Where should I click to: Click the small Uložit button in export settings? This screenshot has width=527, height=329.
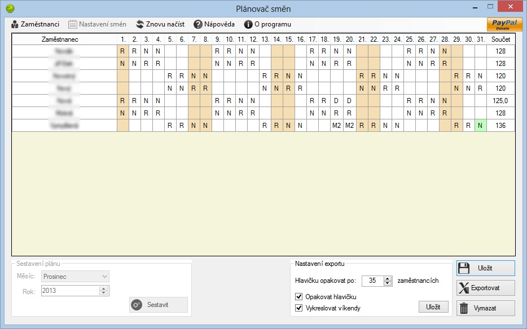pyautogui.click(x=433, y=306)
